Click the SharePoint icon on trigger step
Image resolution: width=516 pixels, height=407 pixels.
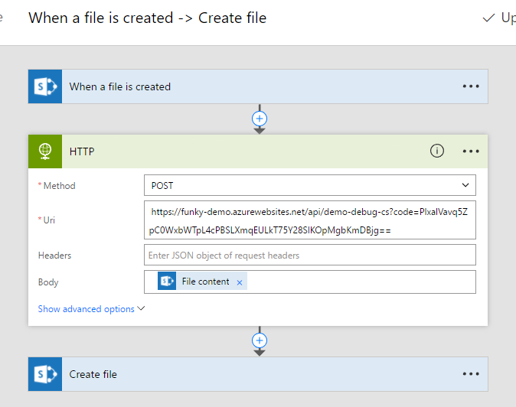click(44, 86)
